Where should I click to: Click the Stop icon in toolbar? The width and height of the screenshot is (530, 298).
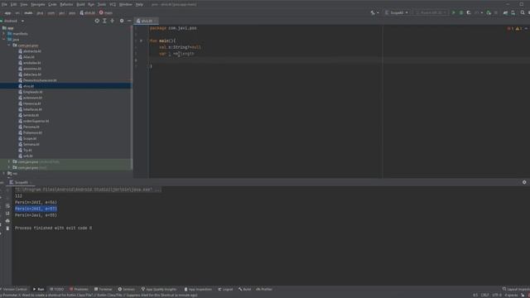[496, 13]
